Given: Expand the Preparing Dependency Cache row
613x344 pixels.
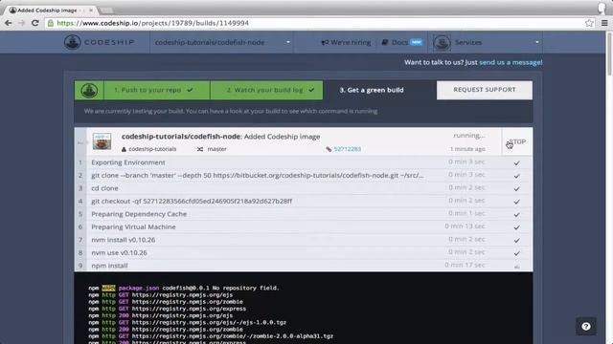Looking at the screenshot, I should (x=304, y=214).
